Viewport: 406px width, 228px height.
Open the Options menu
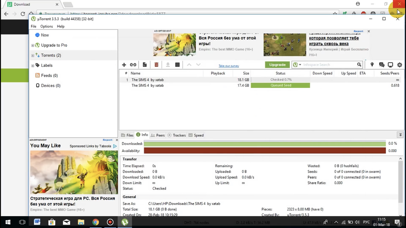[47, 26]
